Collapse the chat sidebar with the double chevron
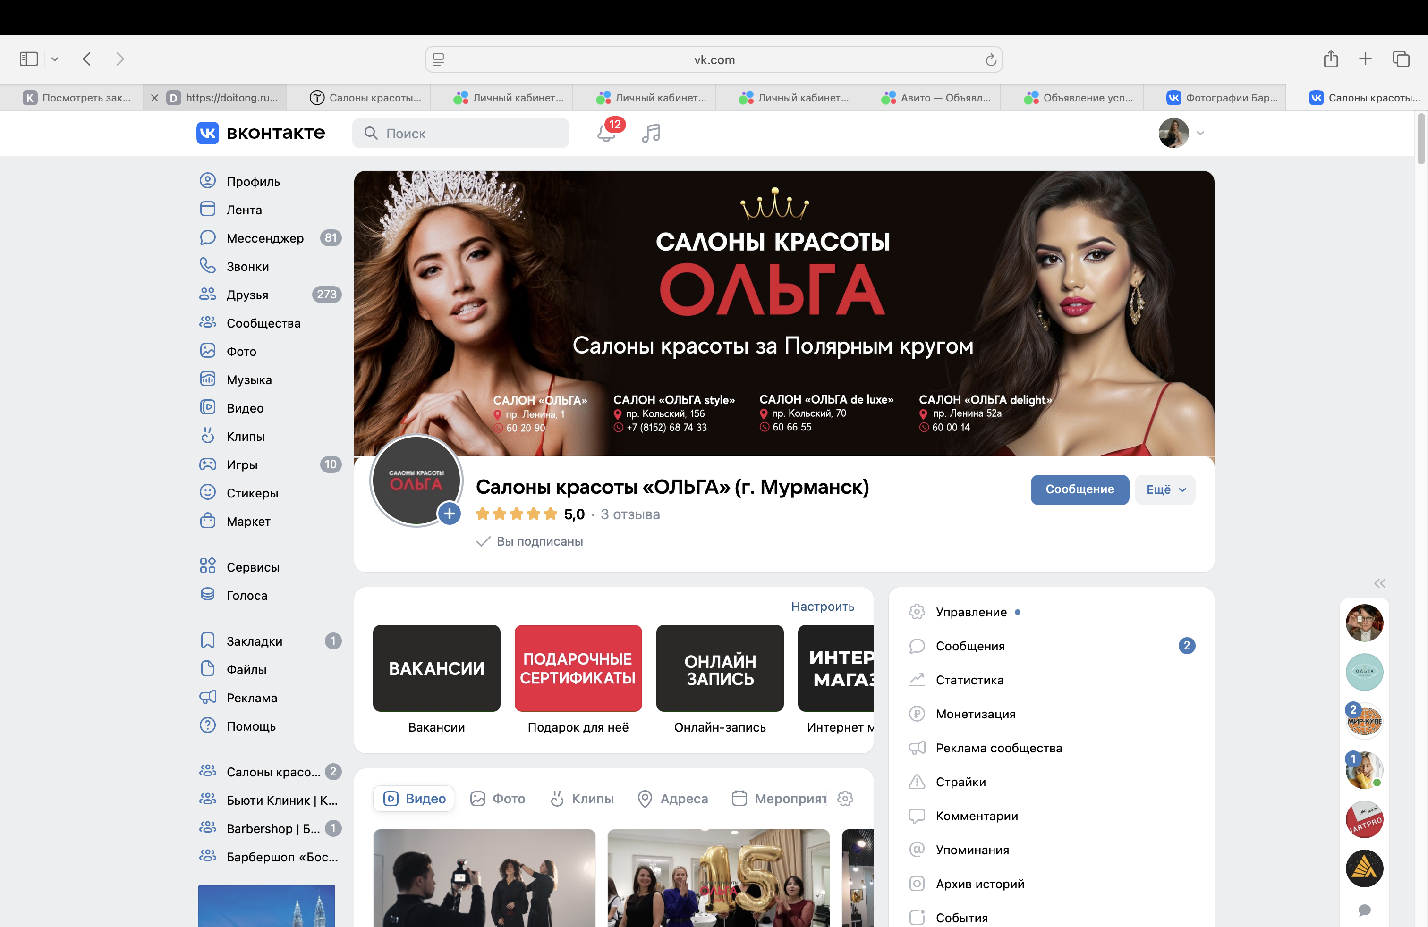 point(1379,583)
